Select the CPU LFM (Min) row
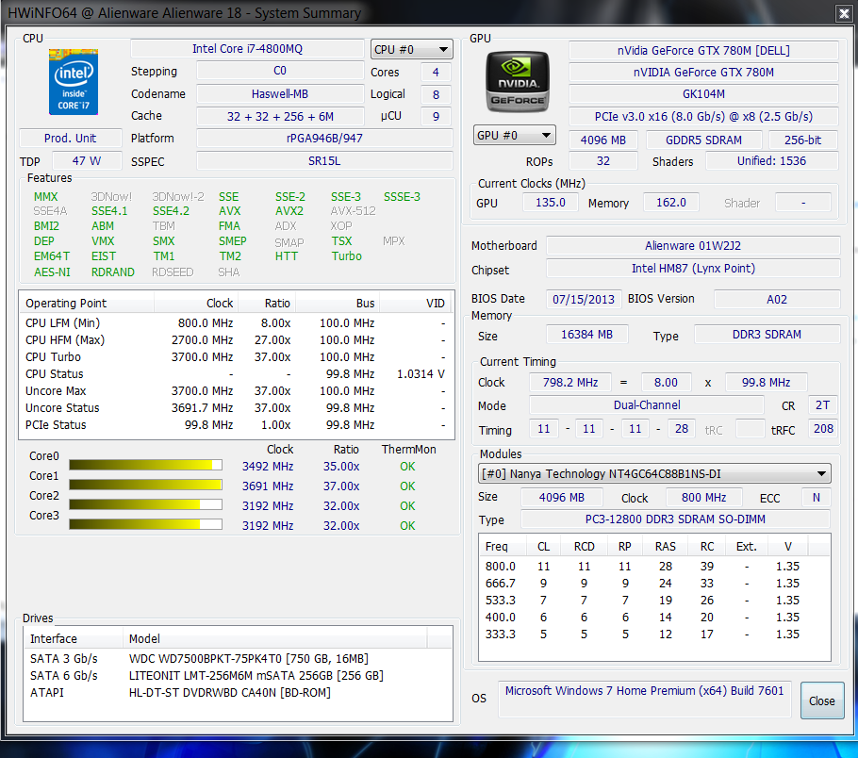Viewport: 858px width, 758px height. coord(237,322)
